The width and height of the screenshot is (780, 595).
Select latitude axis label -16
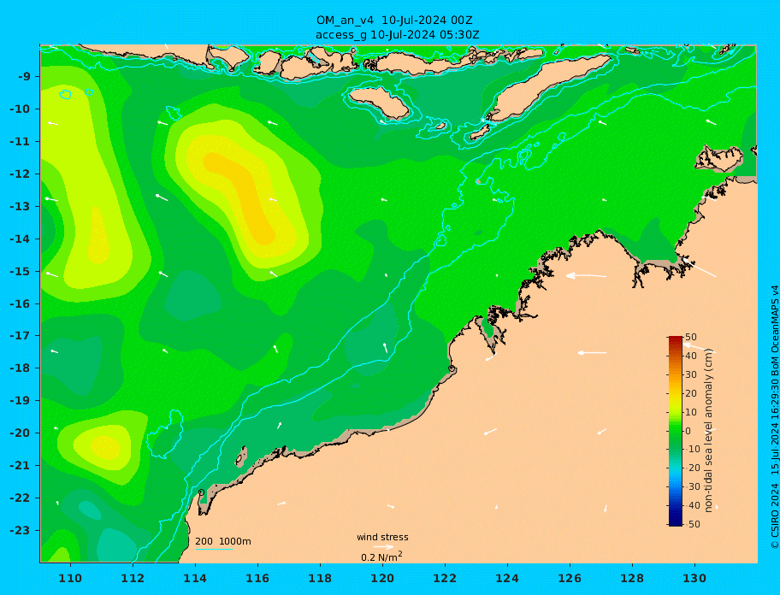(21, 303)
